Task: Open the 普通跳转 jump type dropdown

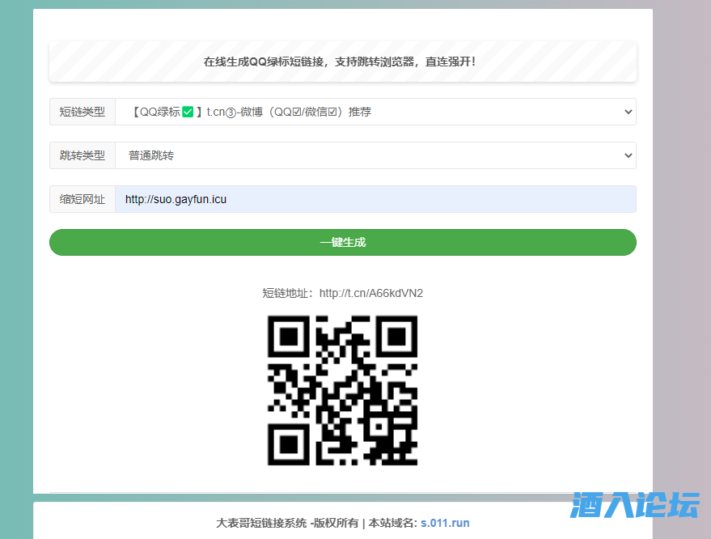Action: (x=375, y=155)
